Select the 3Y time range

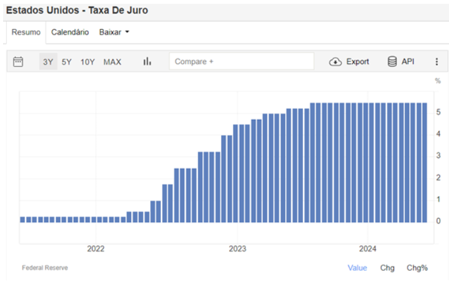click(x=48, y=61)
